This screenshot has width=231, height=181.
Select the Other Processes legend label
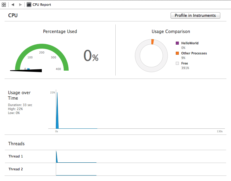[x=194, y=53]
